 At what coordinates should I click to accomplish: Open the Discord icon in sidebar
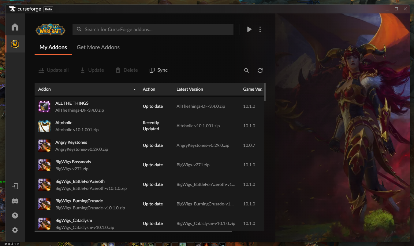tap(15, 201)
